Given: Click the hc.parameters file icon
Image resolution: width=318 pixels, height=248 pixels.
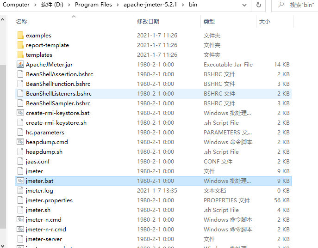Looking at the screenshot, I should pos(20,132).
